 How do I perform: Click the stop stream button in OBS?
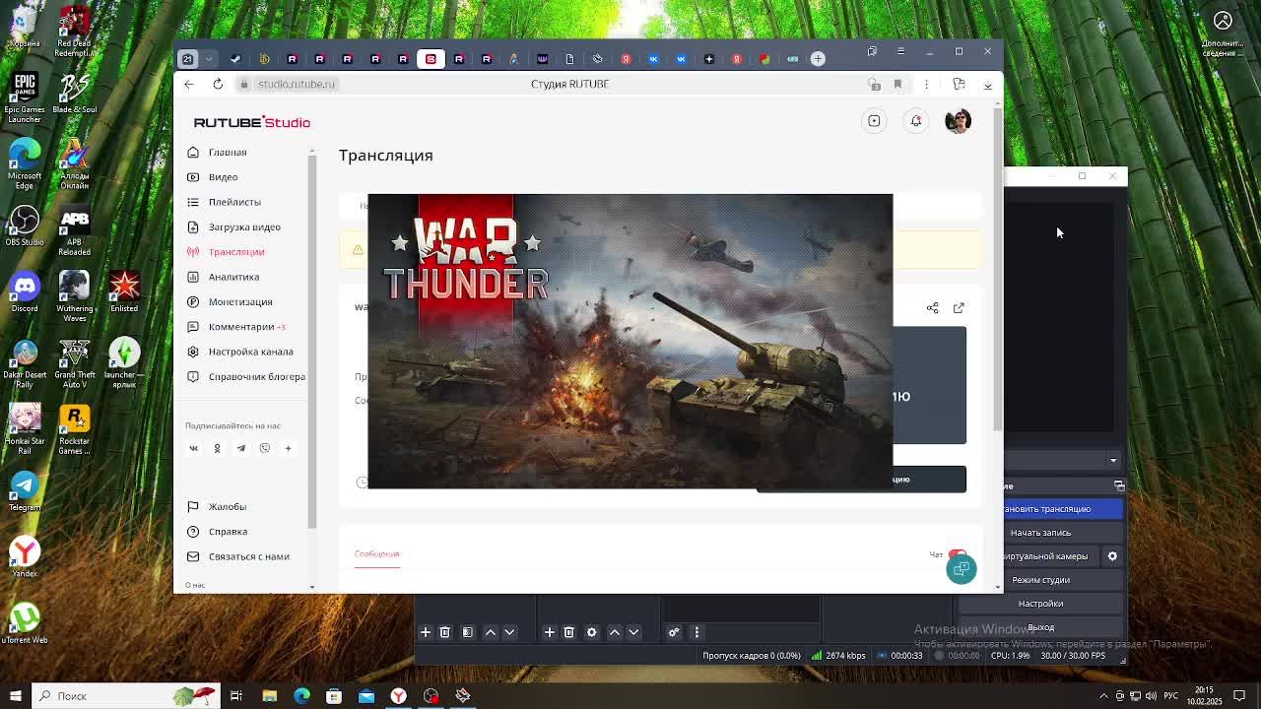coord(1062,509)
